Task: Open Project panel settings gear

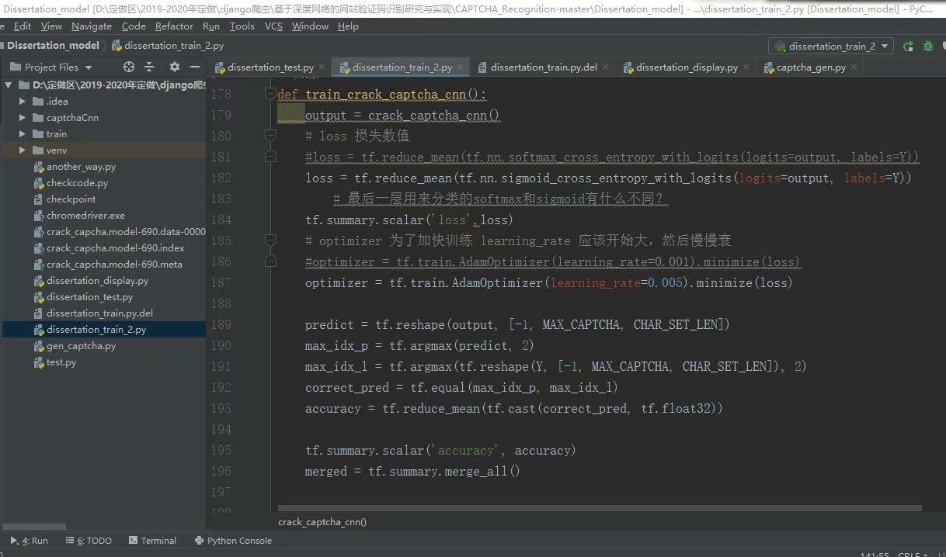Action: point(175,67)
